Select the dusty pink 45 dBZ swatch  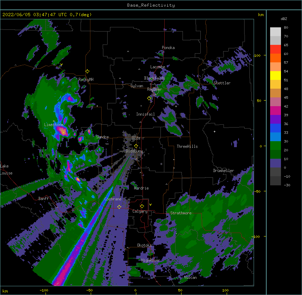click(275, 102)
